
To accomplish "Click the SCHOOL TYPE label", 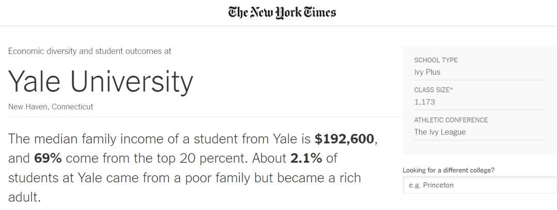I will tap(436, 60).
